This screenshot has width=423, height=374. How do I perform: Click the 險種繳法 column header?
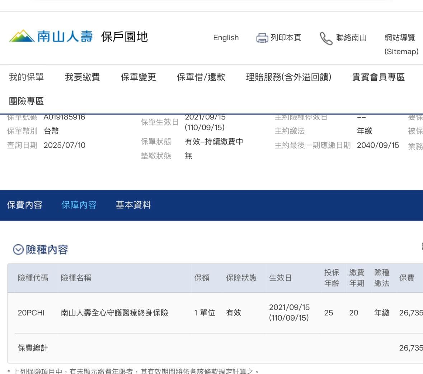[382, 278]
